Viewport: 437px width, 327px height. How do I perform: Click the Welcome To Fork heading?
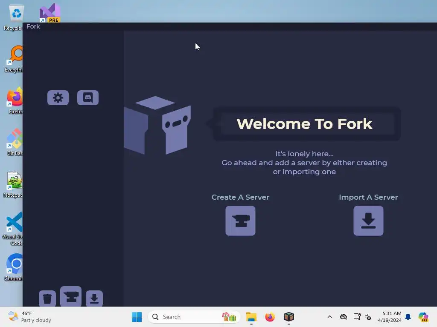coord(304,124)
